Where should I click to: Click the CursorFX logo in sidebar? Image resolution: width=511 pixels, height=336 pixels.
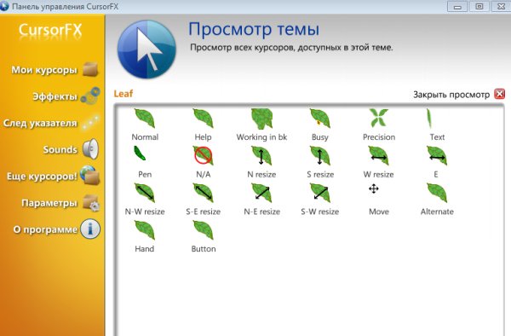point(50,30)
